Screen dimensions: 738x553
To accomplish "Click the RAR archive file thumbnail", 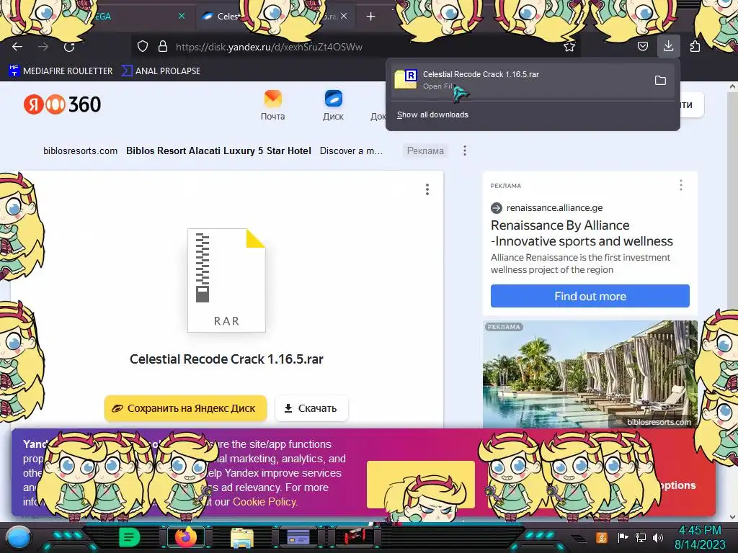I will pos(226,280).
